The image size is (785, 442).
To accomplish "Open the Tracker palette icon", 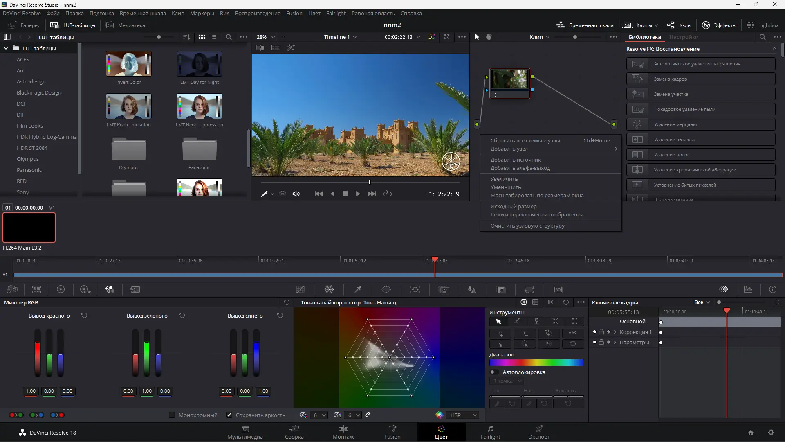I will (x=415, y=290).
